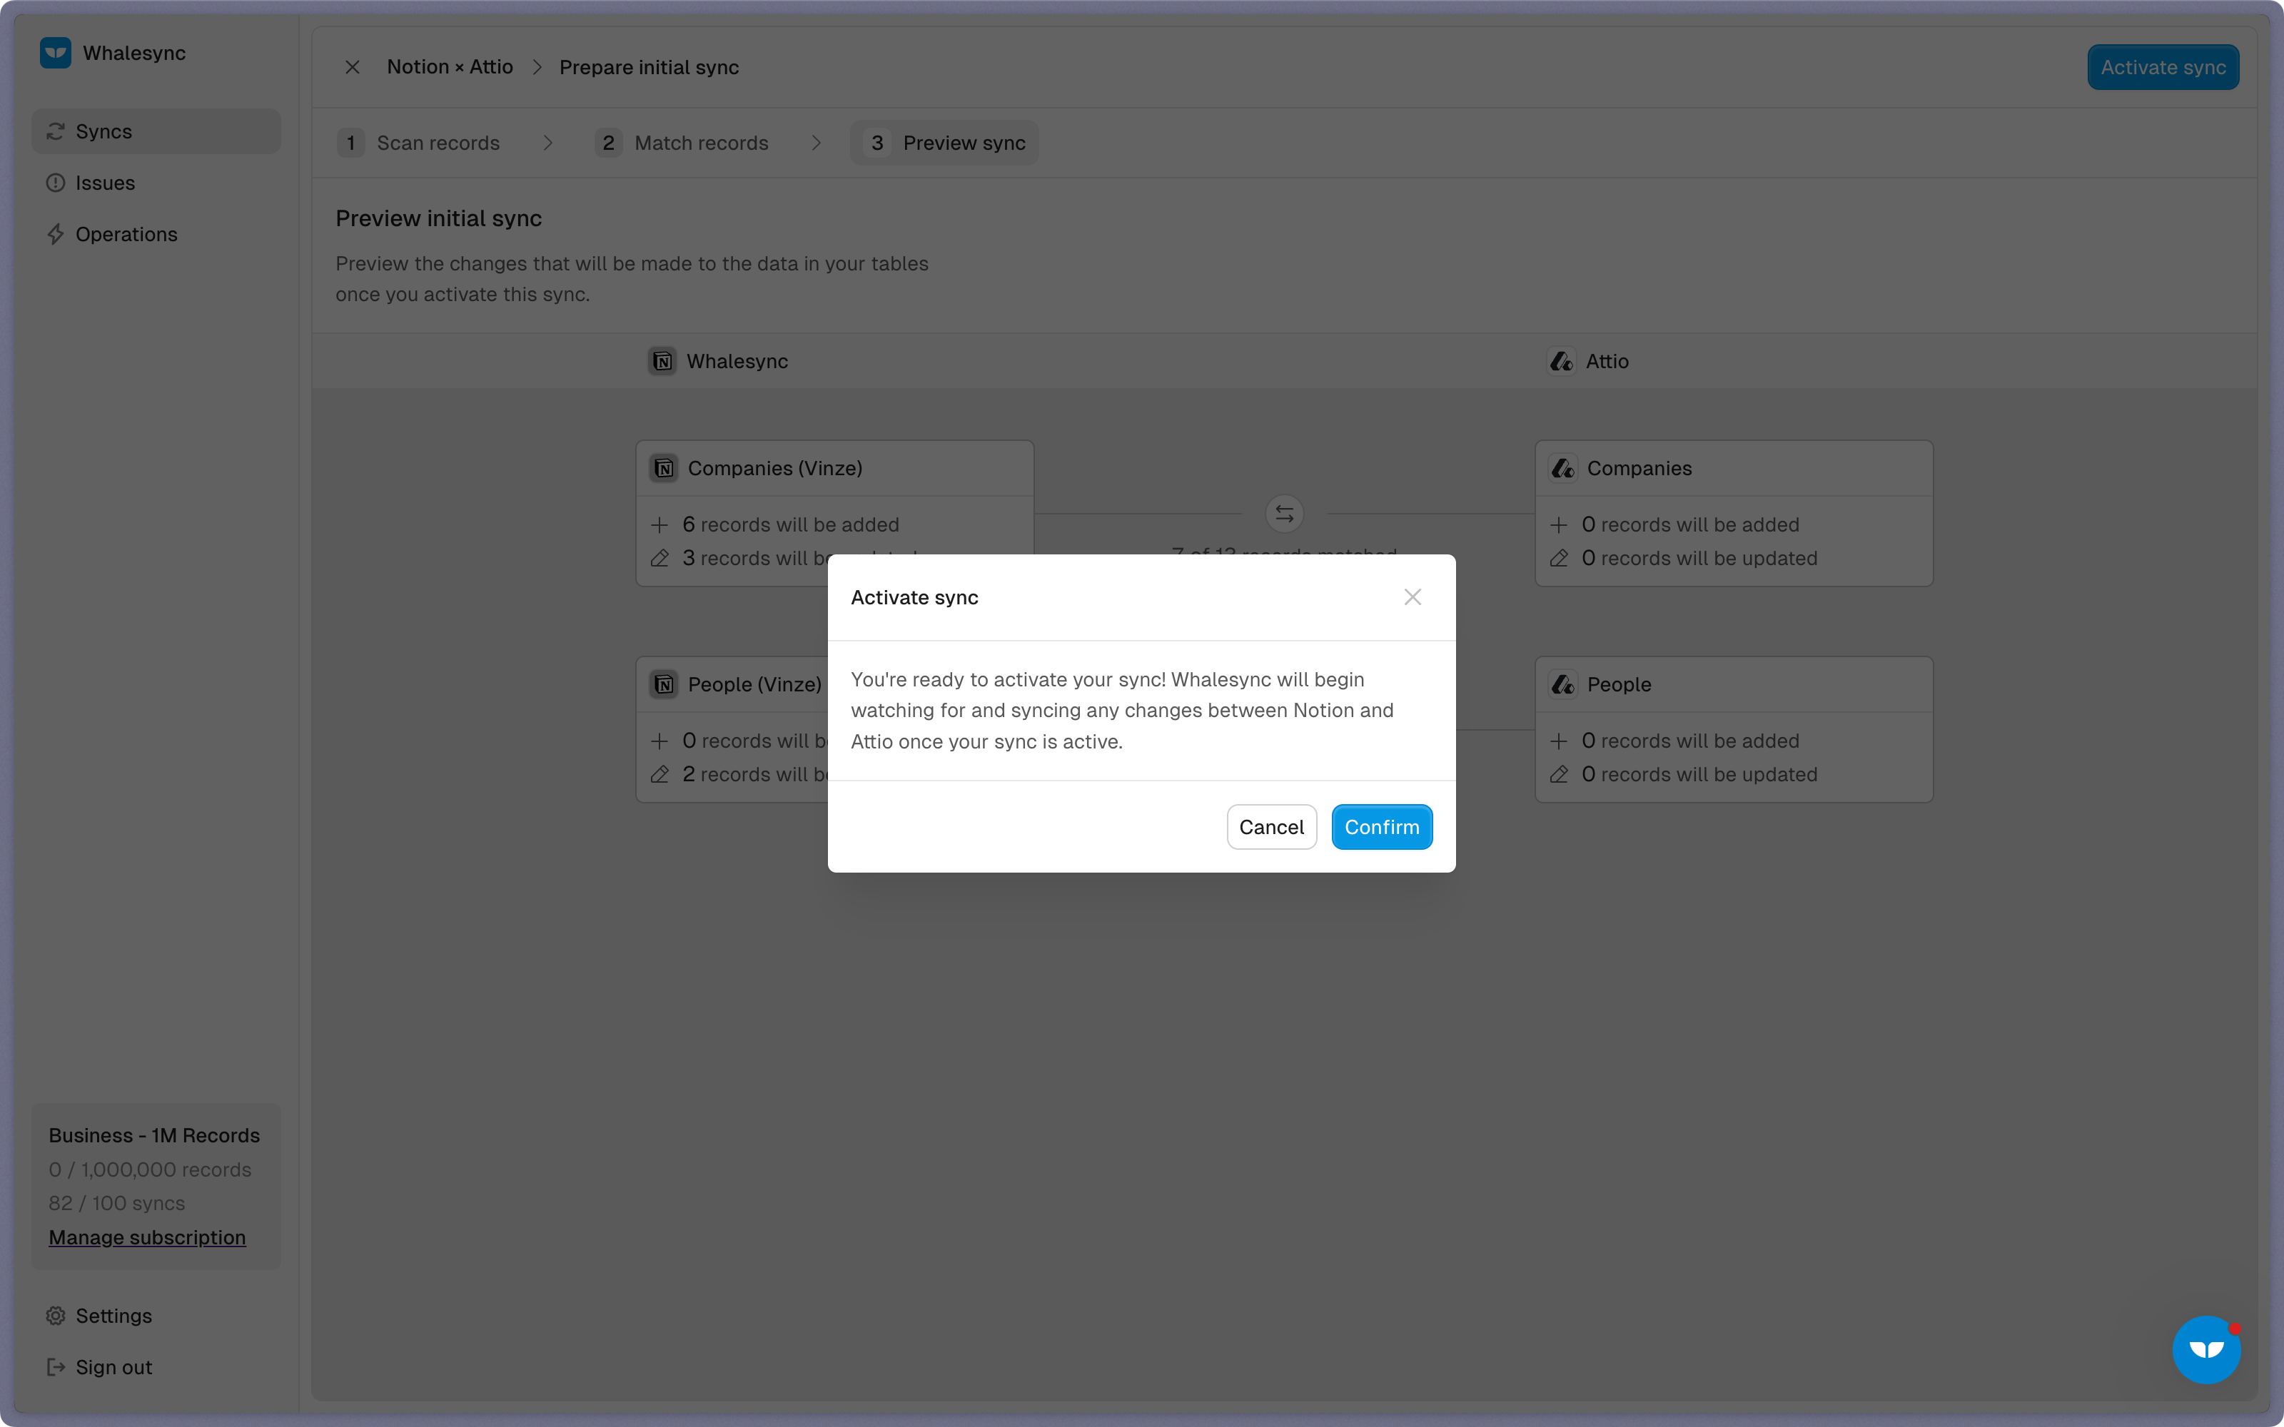The width and height of the screenshot is (2284, 1427).
Task: Click plus icon for 6 records added
Action: click(x=660, y=524)
